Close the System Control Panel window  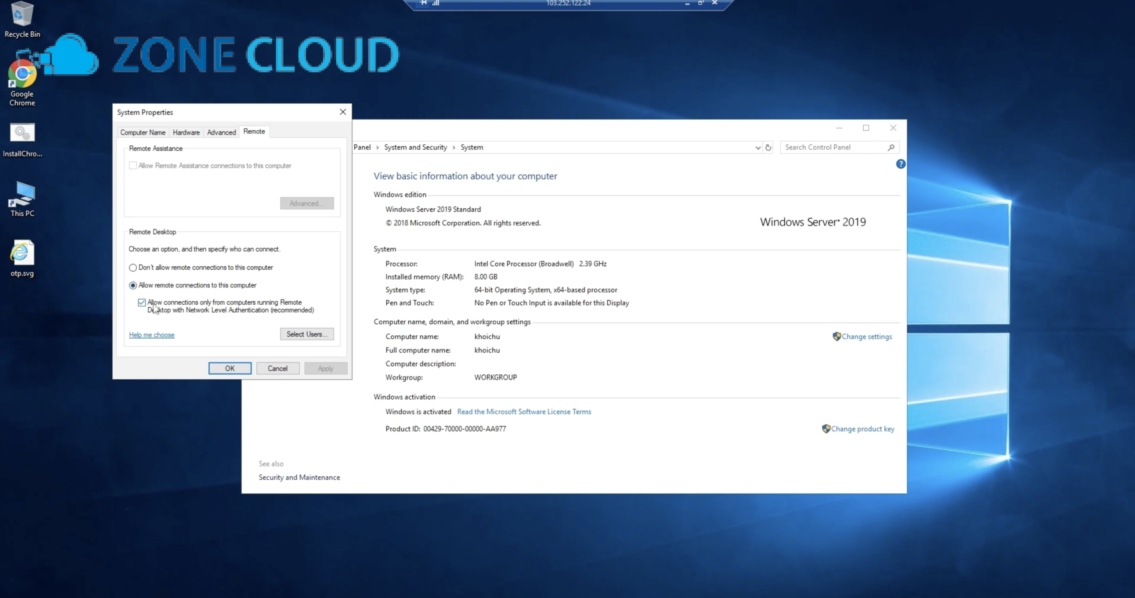pos(893,128)
